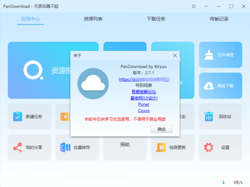The image size is (250, 187).
Task: Open the title bar dropdown chevron menu
Action: [206, 6]
